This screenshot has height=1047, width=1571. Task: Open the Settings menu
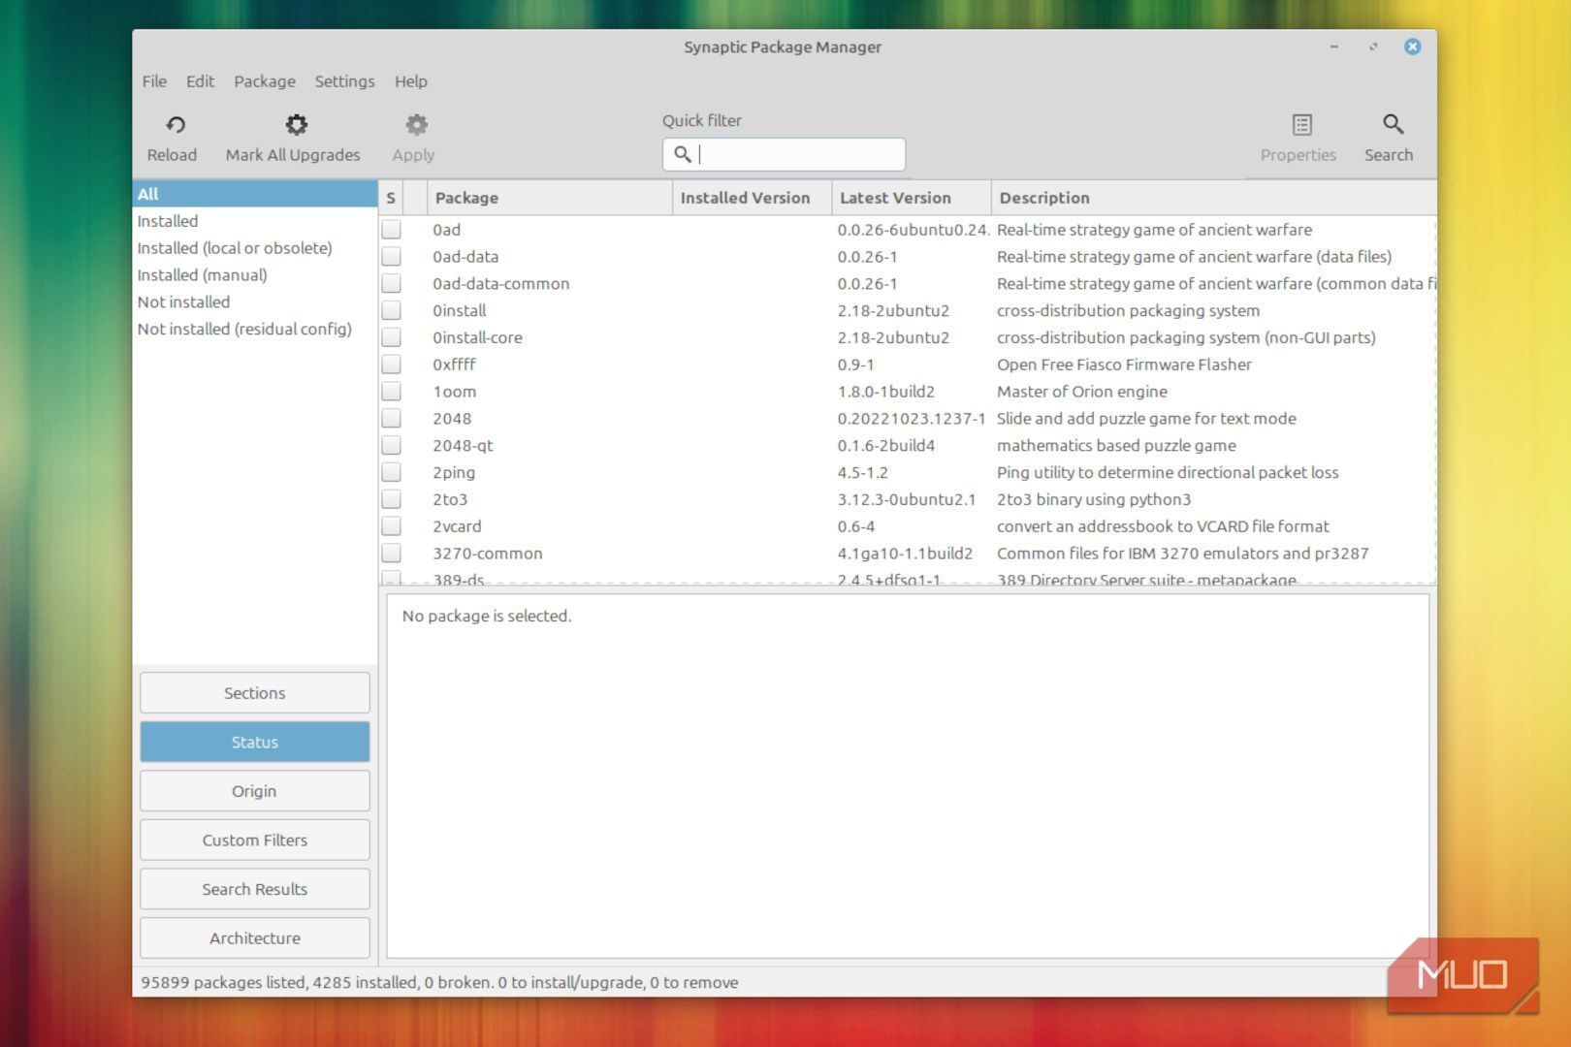(344, 81)
